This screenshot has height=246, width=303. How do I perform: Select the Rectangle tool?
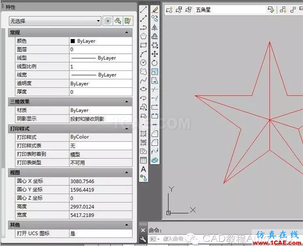[144, 45]
